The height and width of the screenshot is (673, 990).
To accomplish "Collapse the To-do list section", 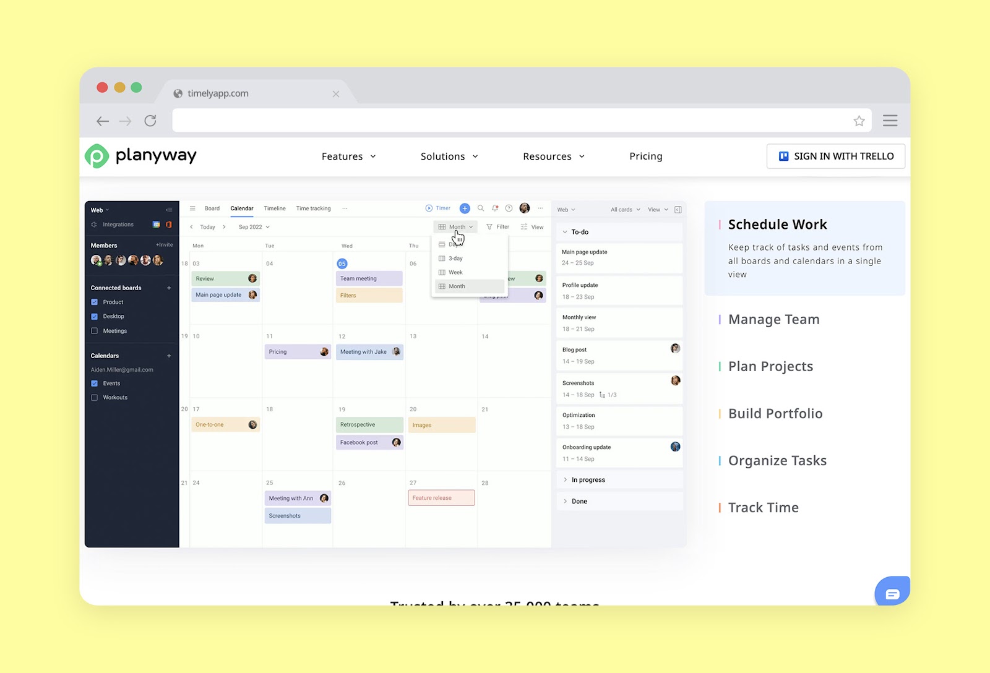I will point(566,231).
